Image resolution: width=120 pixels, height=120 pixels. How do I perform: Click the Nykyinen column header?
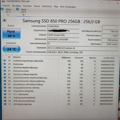[x=66, y=57]
